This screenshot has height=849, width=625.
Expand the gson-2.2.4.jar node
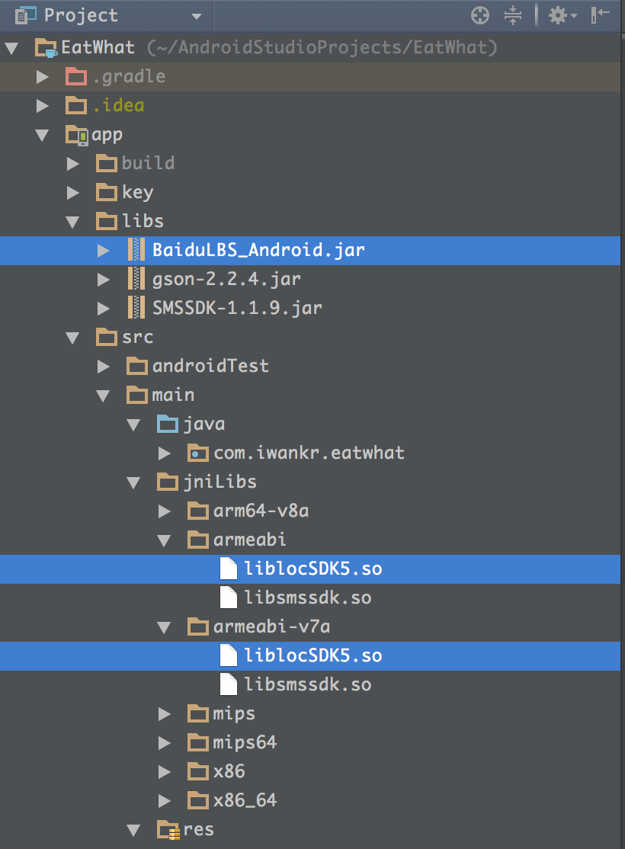pyautogui.click(x=104, y=279)
